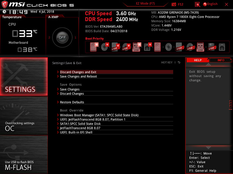Click the clock icon beside 18:49
233x174 pixels.
[4, 12]
